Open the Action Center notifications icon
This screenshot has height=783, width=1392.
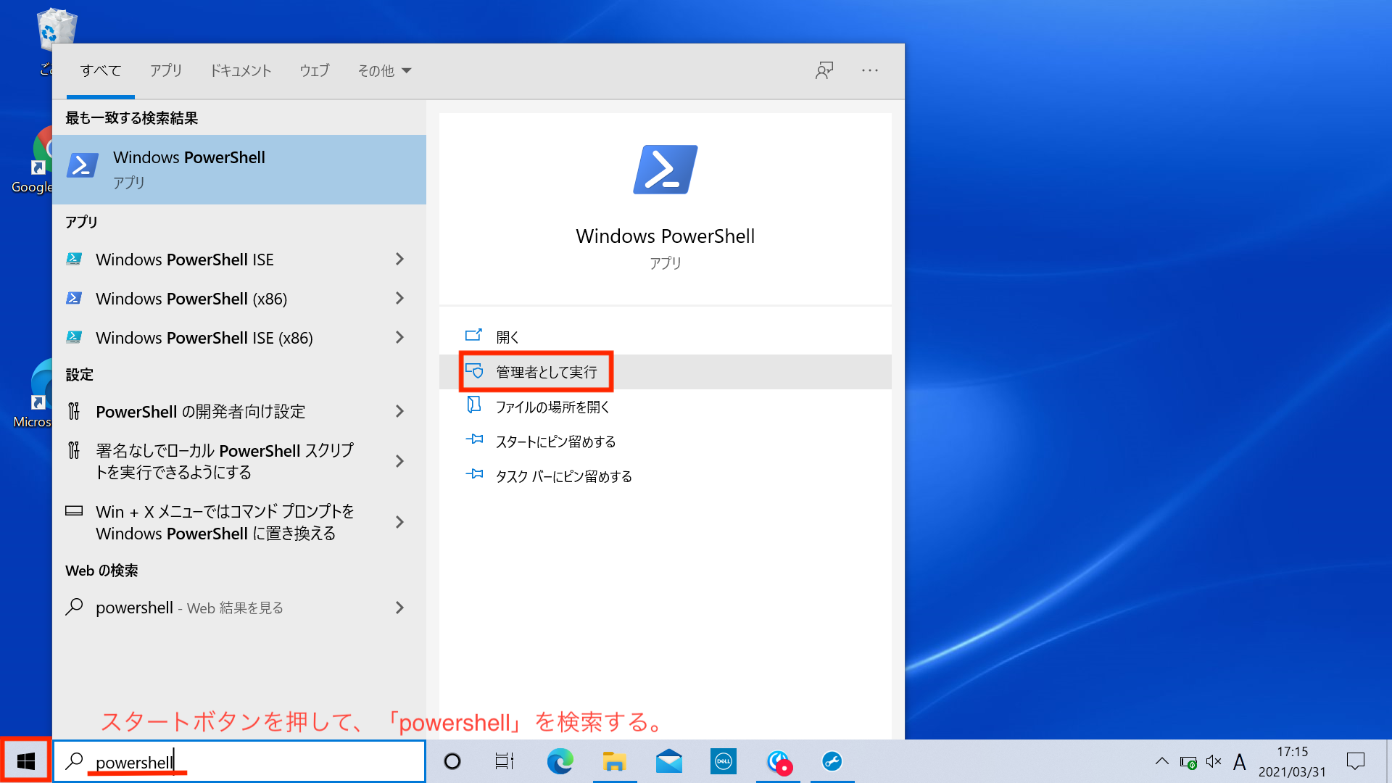pyautogui.click(x=1356, y=761)
